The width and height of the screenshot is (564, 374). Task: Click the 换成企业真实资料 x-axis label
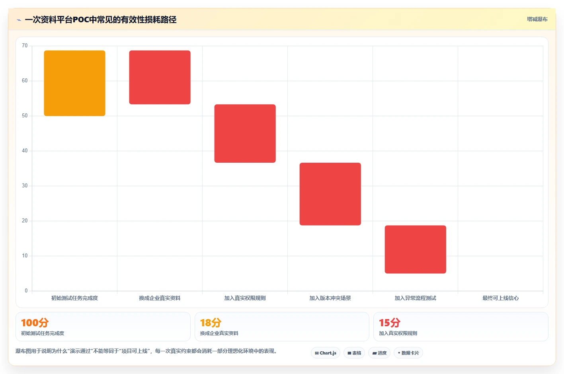pos(160,298)
